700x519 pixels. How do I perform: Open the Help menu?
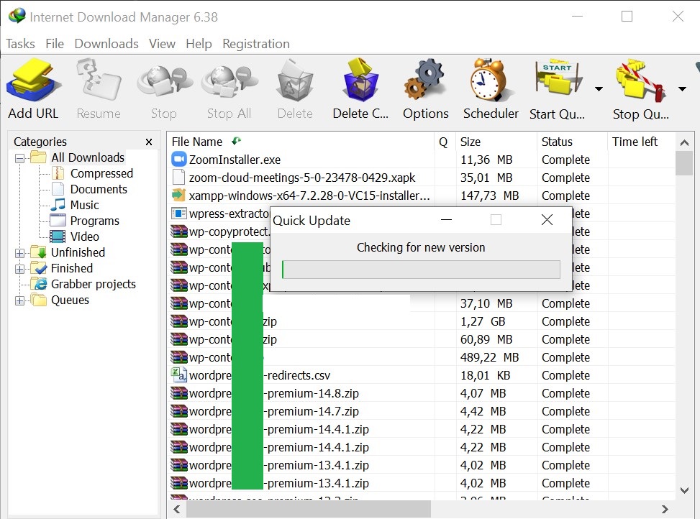199,44
